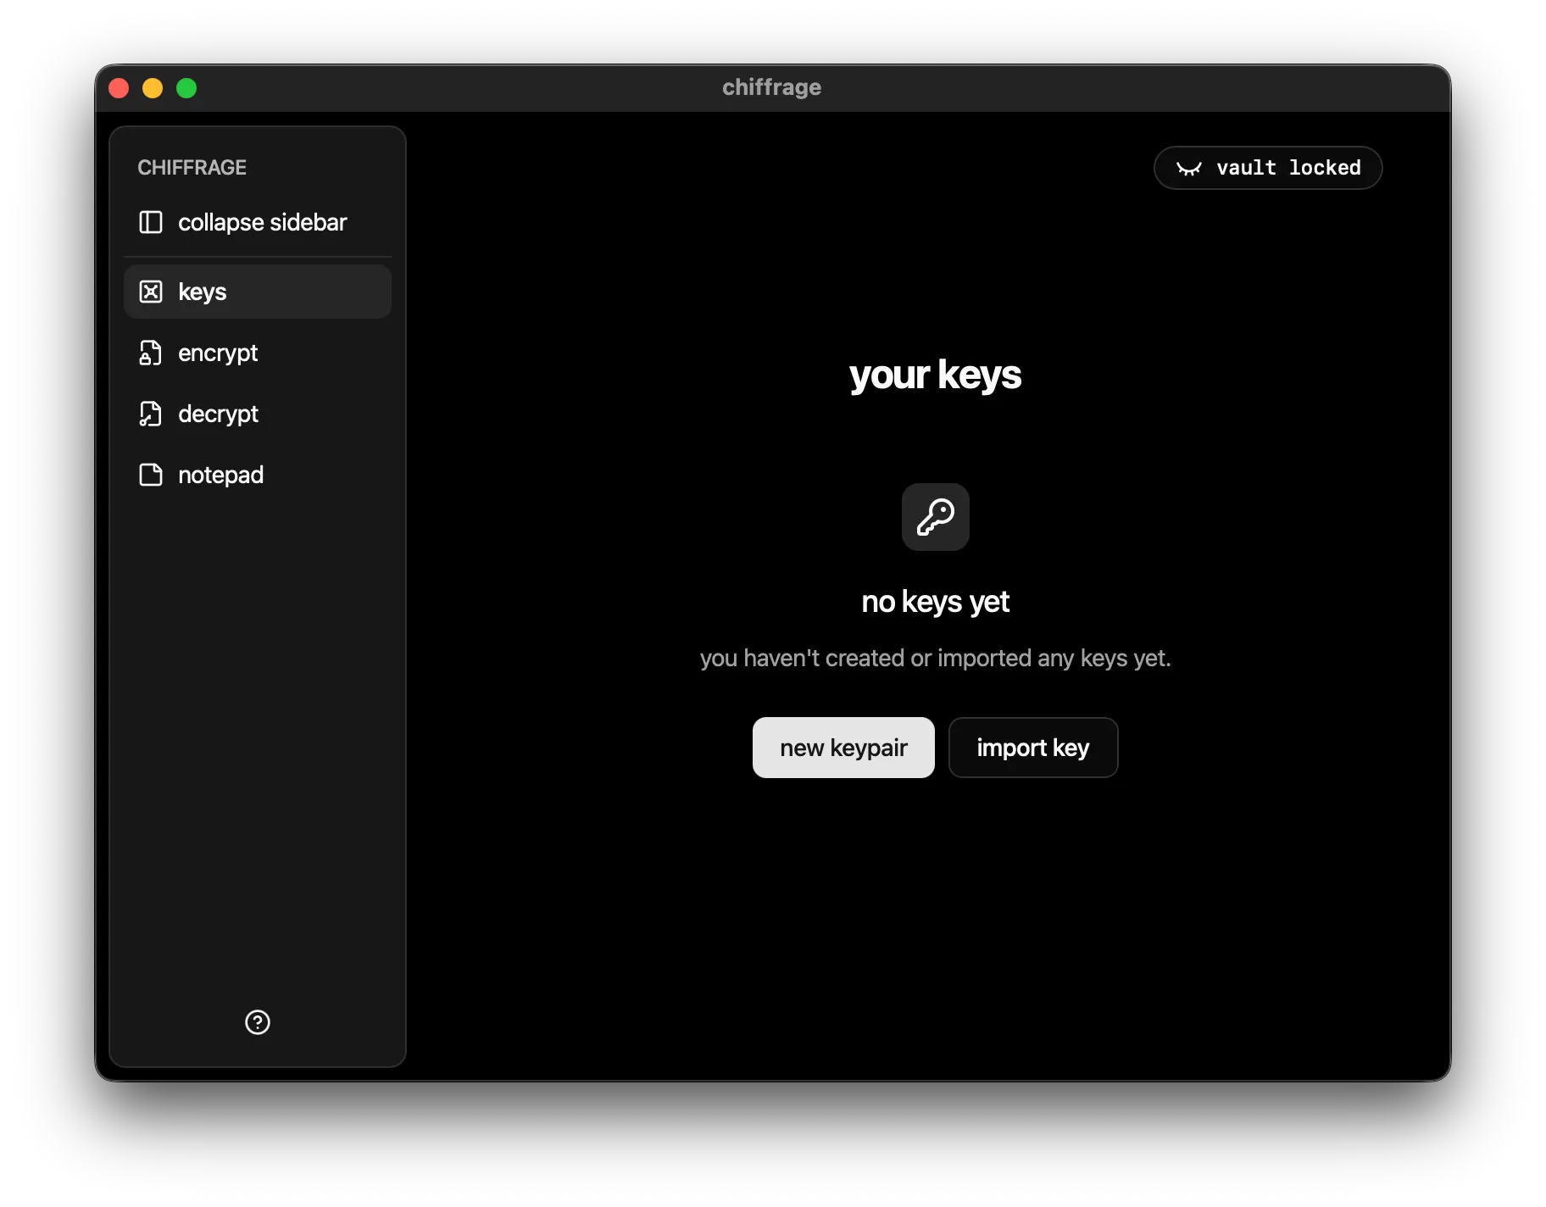Open the keys section label
Screen dimensions: 1546x1207
click(x=203, y=292)
